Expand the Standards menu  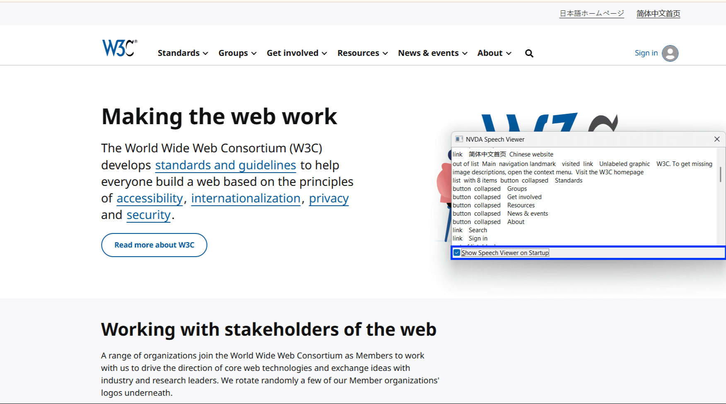[x=183, y=53]
